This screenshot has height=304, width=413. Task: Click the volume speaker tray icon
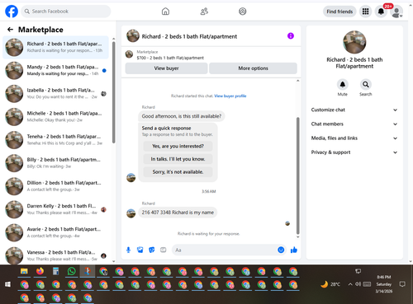pos(358,284)
